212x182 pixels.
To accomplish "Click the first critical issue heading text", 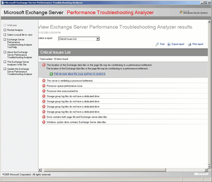I will click(100, 65).
